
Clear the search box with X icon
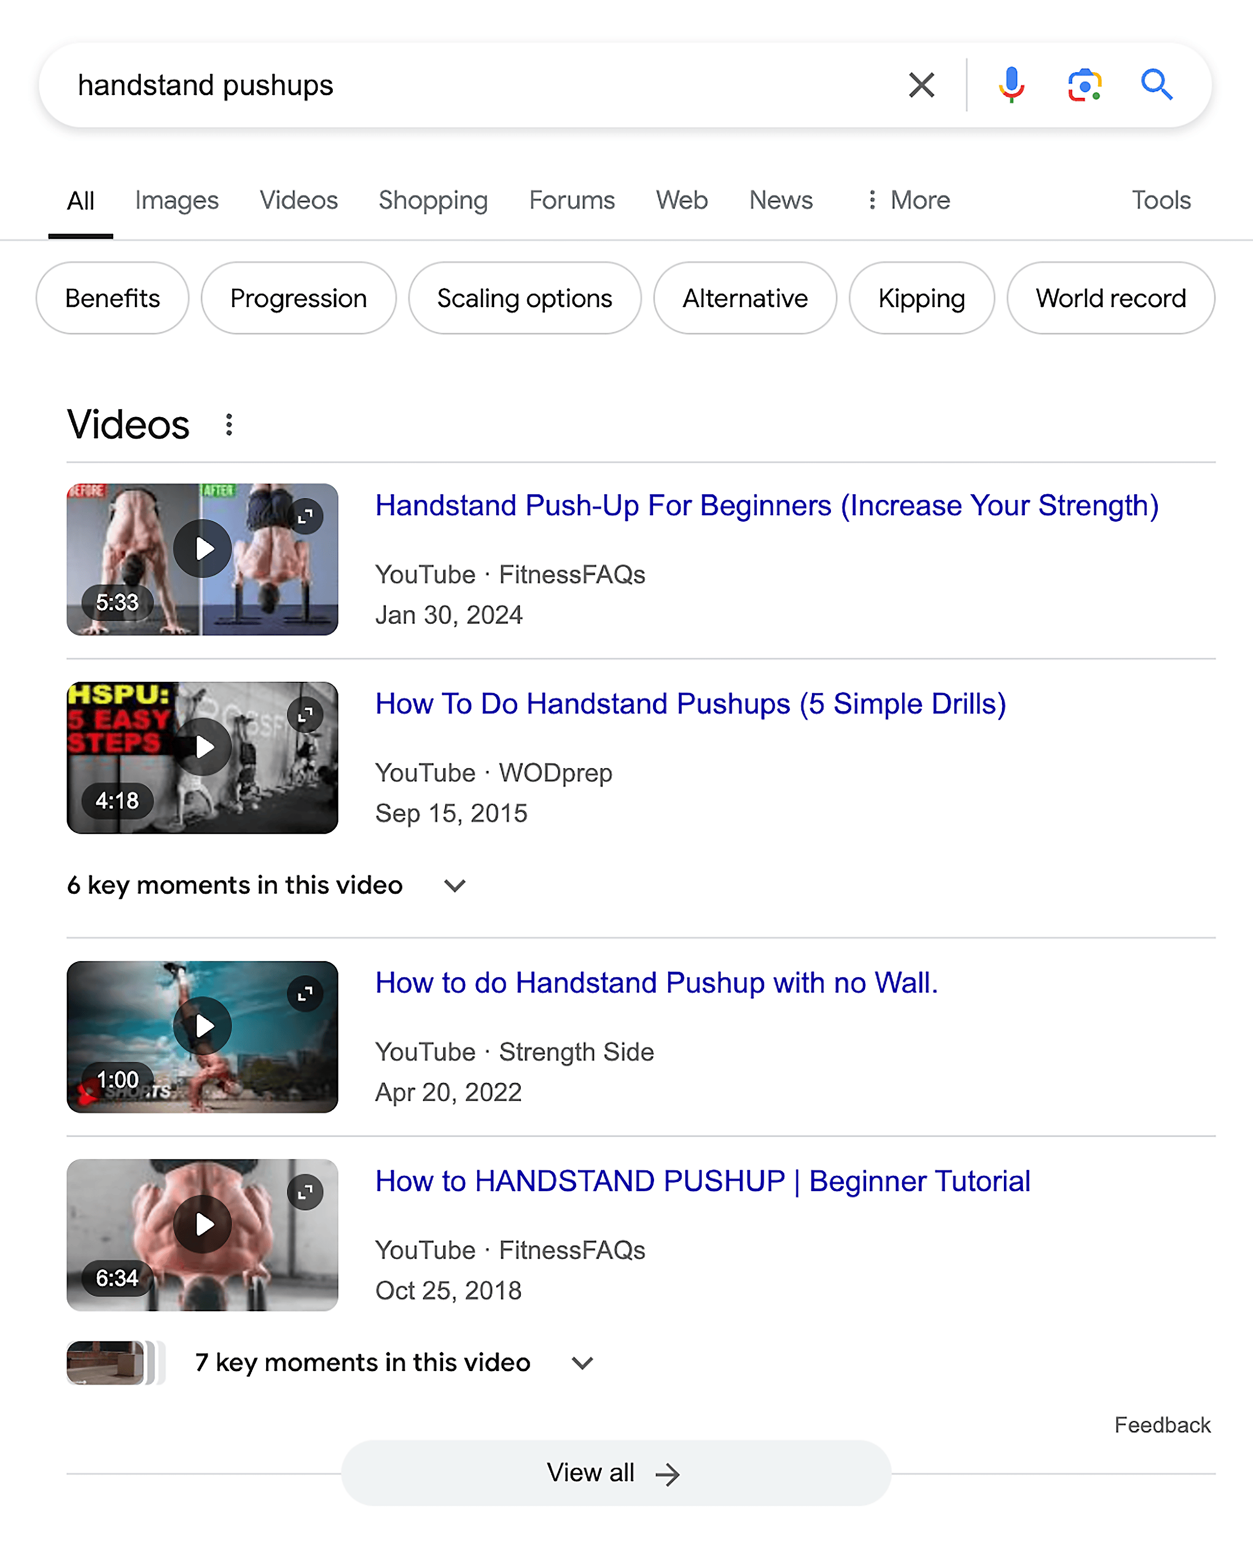pos(921,85)
